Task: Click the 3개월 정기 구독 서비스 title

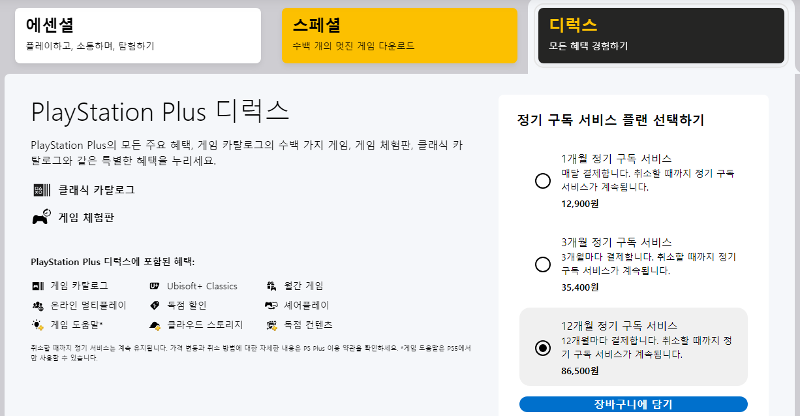Action: (x=617, y=242)
